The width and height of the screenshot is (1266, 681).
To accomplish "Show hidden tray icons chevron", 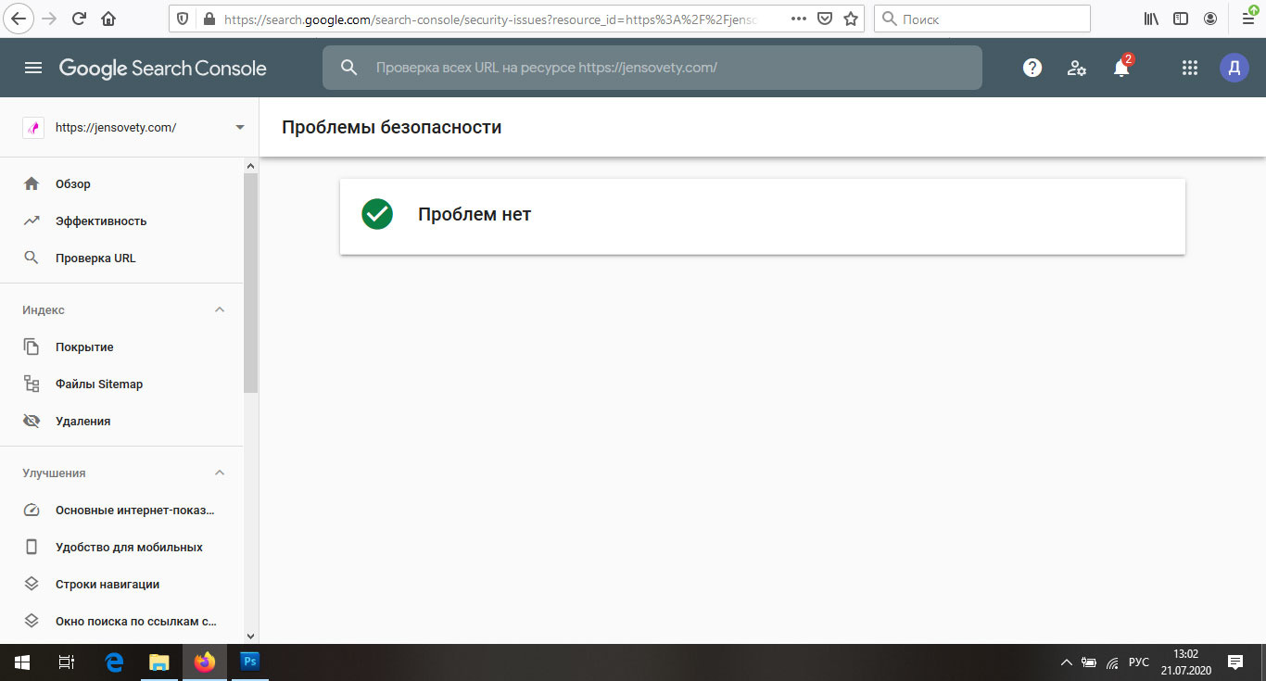I will tap(1066, 662).
